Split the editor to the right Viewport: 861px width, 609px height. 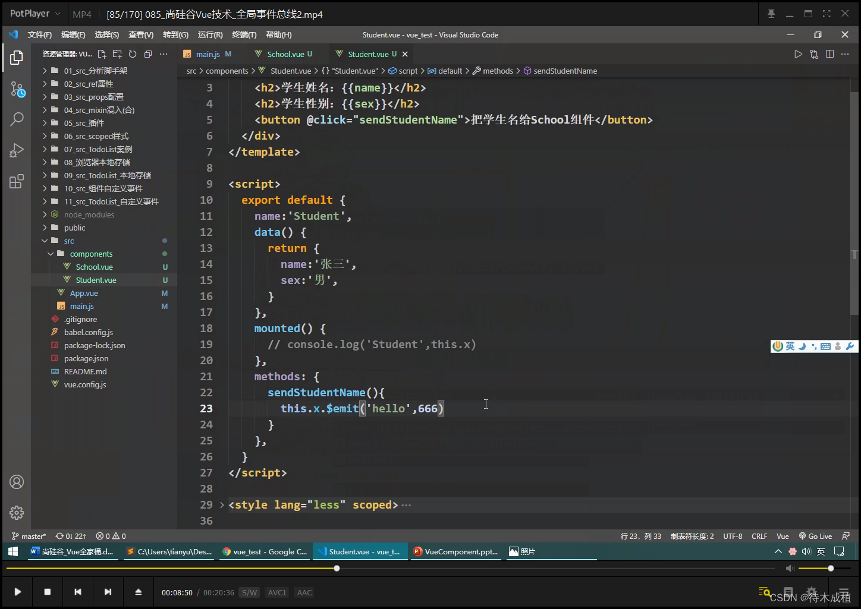(x=829, y=54)
